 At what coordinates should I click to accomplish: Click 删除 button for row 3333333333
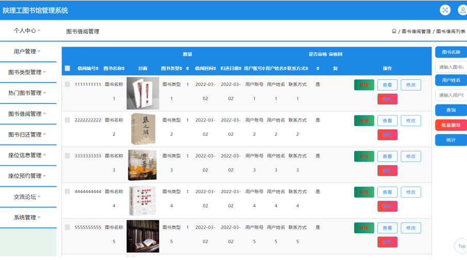click(x=387, y=170)
